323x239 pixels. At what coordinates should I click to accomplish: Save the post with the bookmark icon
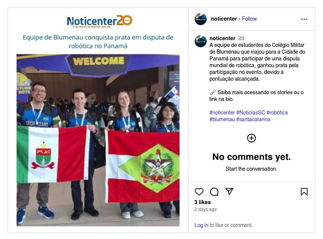304,192
